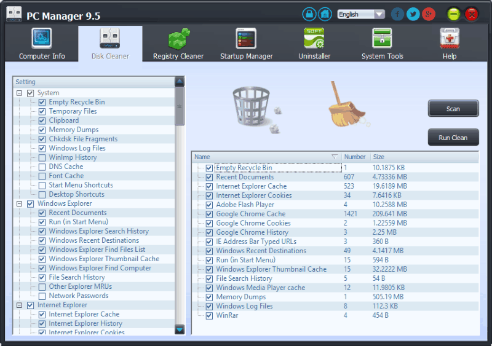Minimize with the yellow-green round button
492x346 pixels.
(x=453, y=14)
